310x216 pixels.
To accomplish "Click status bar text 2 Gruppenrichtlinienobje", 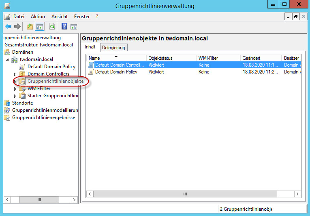I will 246,209.
